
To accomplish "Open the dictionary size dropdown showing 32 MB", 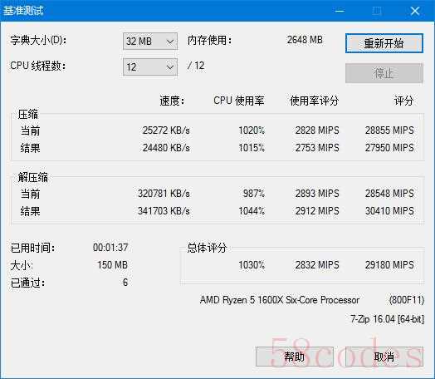I will (x=150, y=41).
